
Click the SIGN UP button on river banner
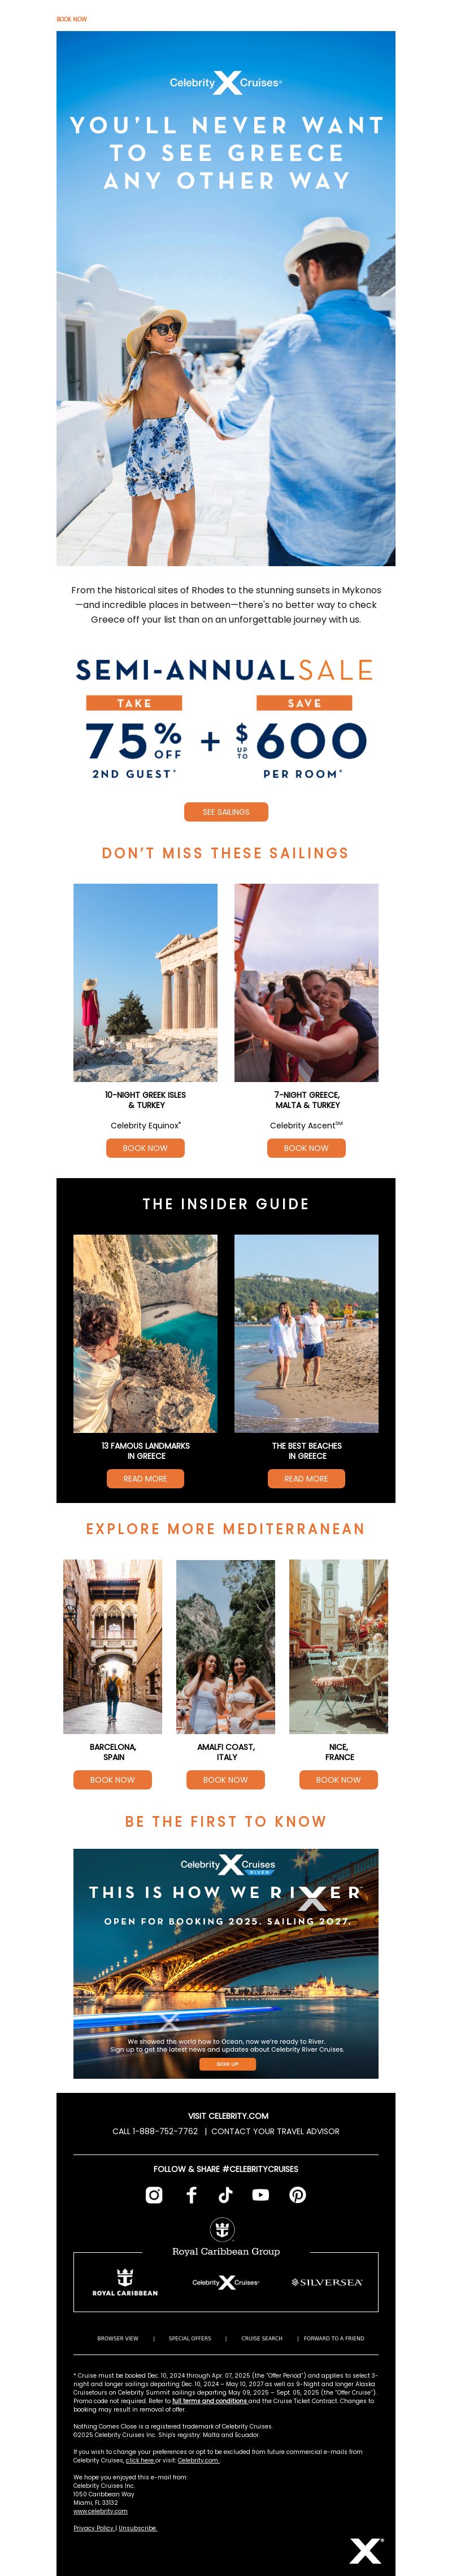click(227, 2064)
